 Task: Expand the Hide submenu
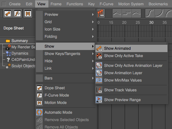click(x=65, y=61)
